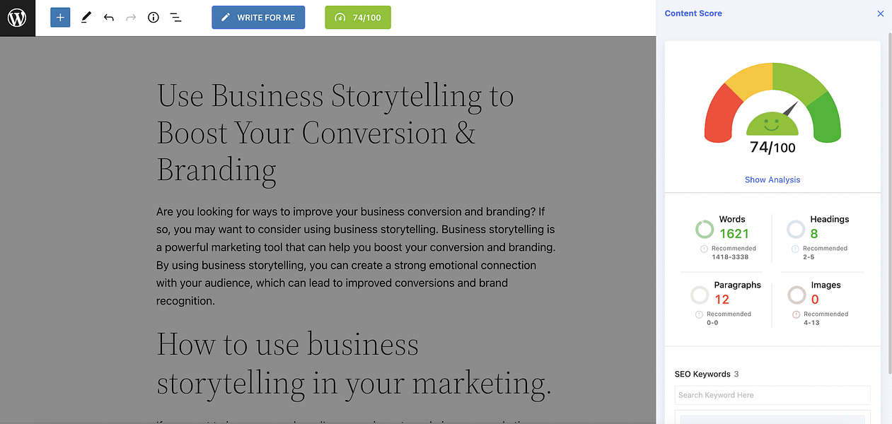Select the pencil Tools icon
This screenshot has width=892, height=424.
[86, 18]
